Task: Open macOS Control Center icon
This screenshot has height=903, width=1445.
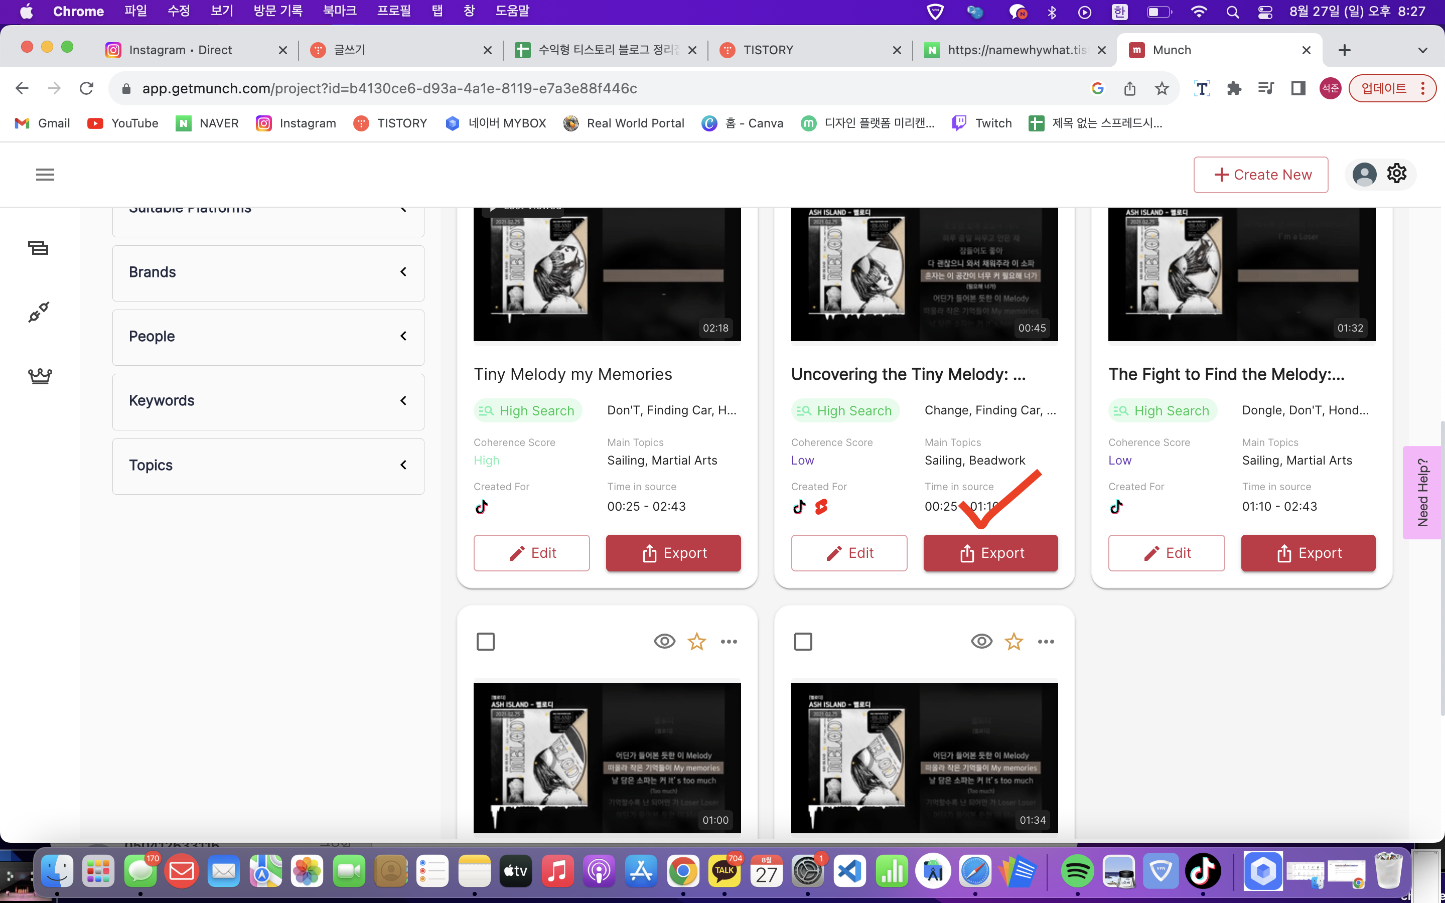Action: (1265, 12)
